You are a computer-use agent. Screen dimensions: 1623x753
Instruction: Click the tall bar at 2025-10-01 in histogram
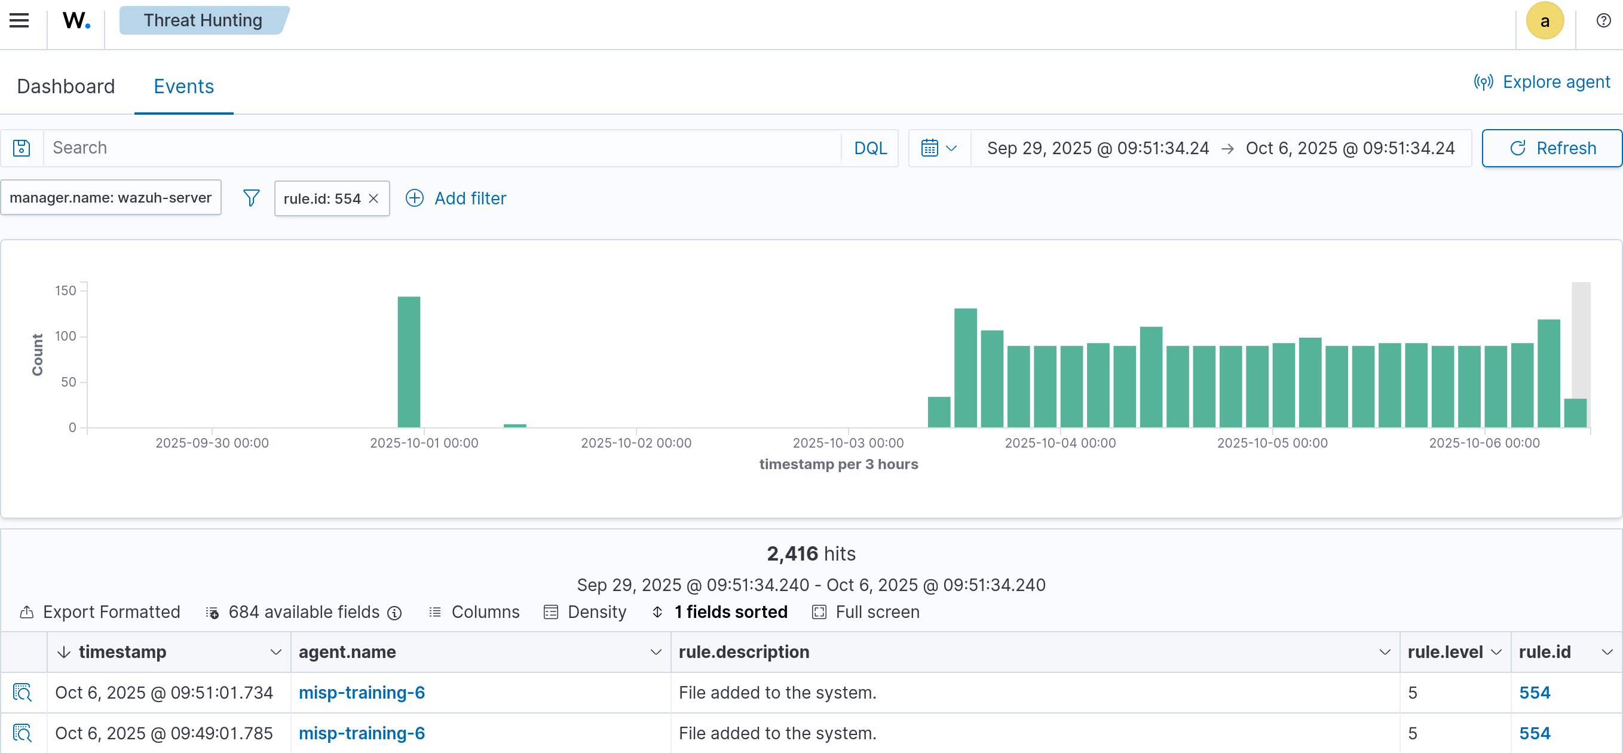409,362
